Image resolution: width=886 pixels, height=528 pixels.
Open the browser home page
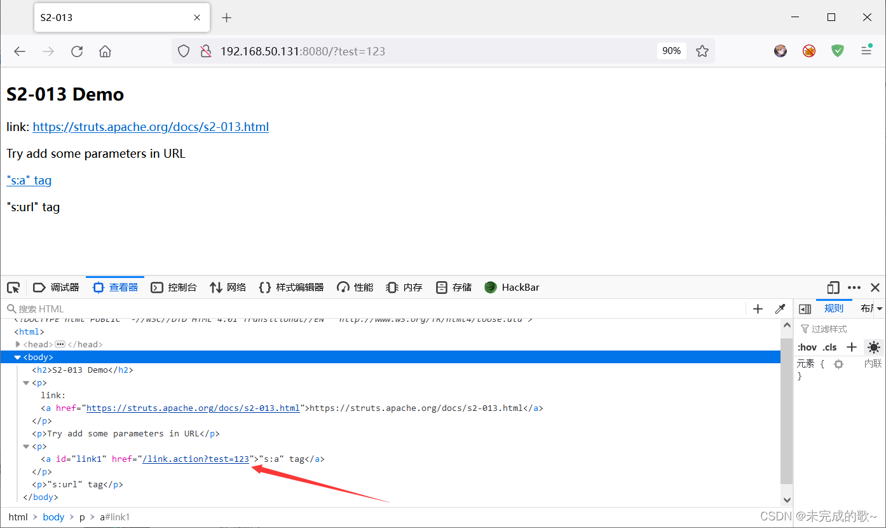pyautogui.click(x=106, y=52)
